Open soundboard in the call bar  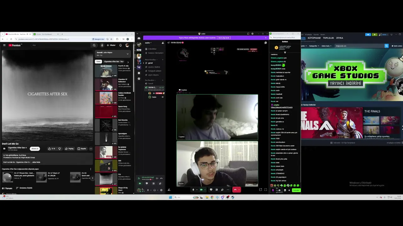[222, 190]
